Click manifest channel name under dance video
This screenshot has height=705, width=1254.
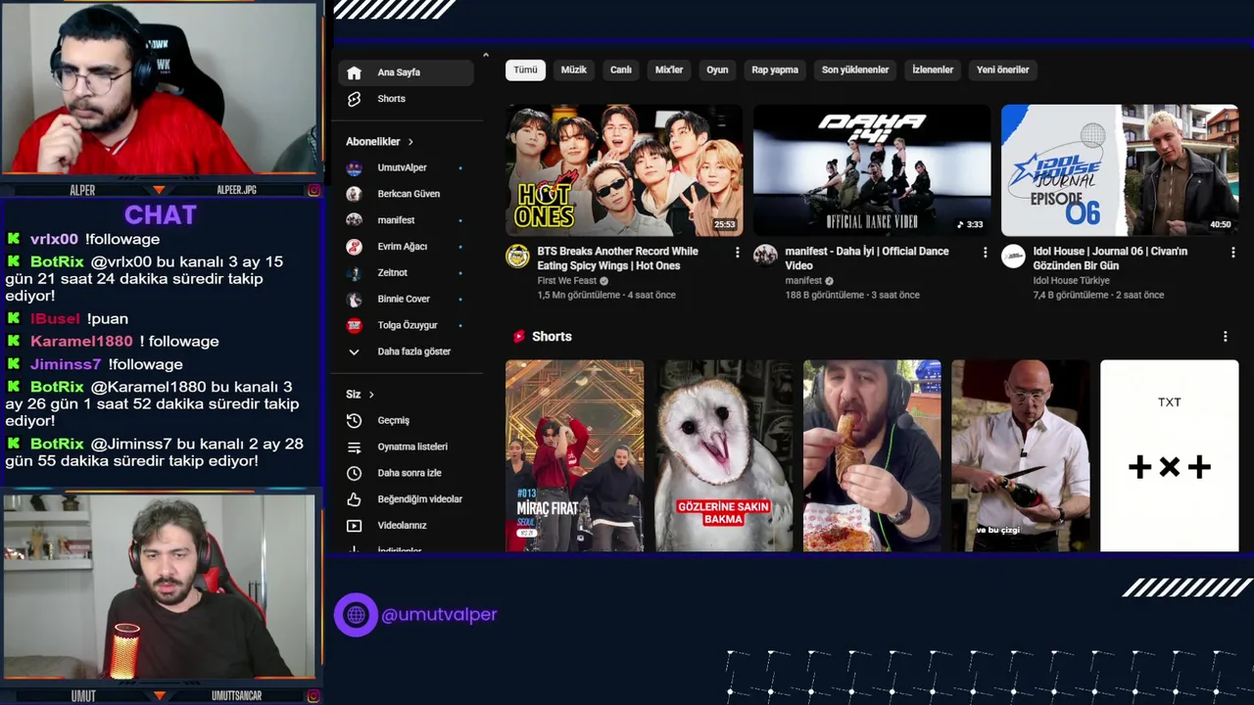tap(803, 281)
